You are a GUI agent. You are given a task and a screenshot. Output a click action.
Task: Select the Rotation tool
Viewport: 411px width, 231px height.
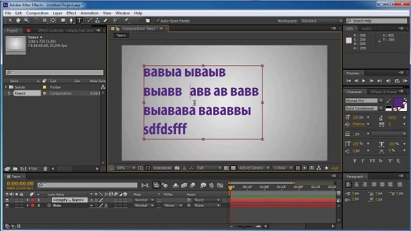(x=37, y=21)
